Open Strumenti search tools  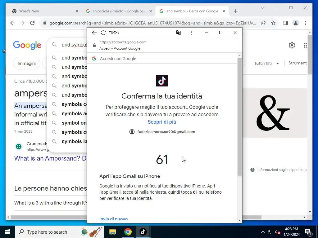(x=297, y=63)
